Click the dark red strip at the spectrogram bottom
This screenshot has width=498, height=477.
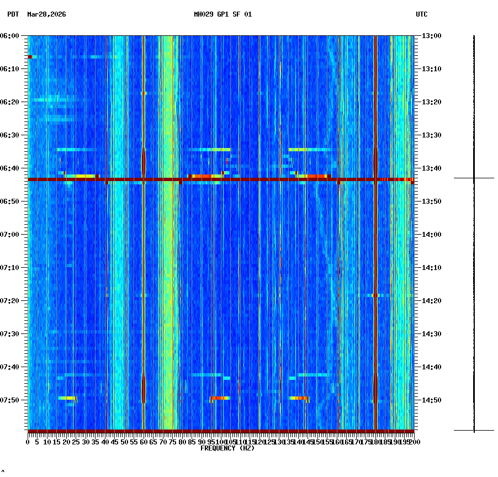(x=221, y=431)
